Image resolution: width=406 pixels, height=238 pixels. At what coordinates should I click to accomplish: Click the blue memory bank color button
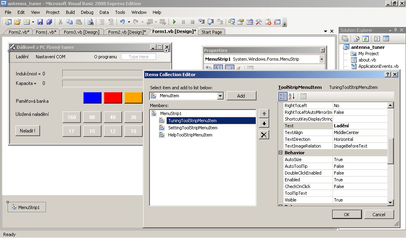tap(92, 98)
